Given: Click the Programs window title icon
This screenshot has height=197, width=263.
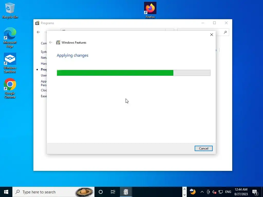Looking at the screenshot, I should pyautogui.click(x=37, y=23).
